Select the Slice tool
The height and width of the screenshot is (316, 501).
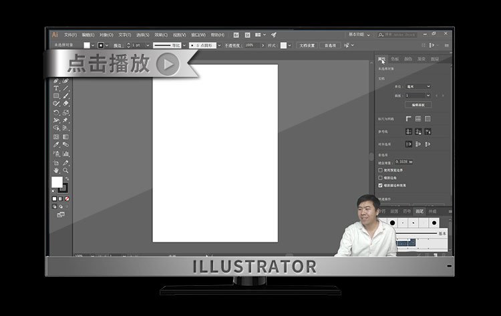(66, 163)
